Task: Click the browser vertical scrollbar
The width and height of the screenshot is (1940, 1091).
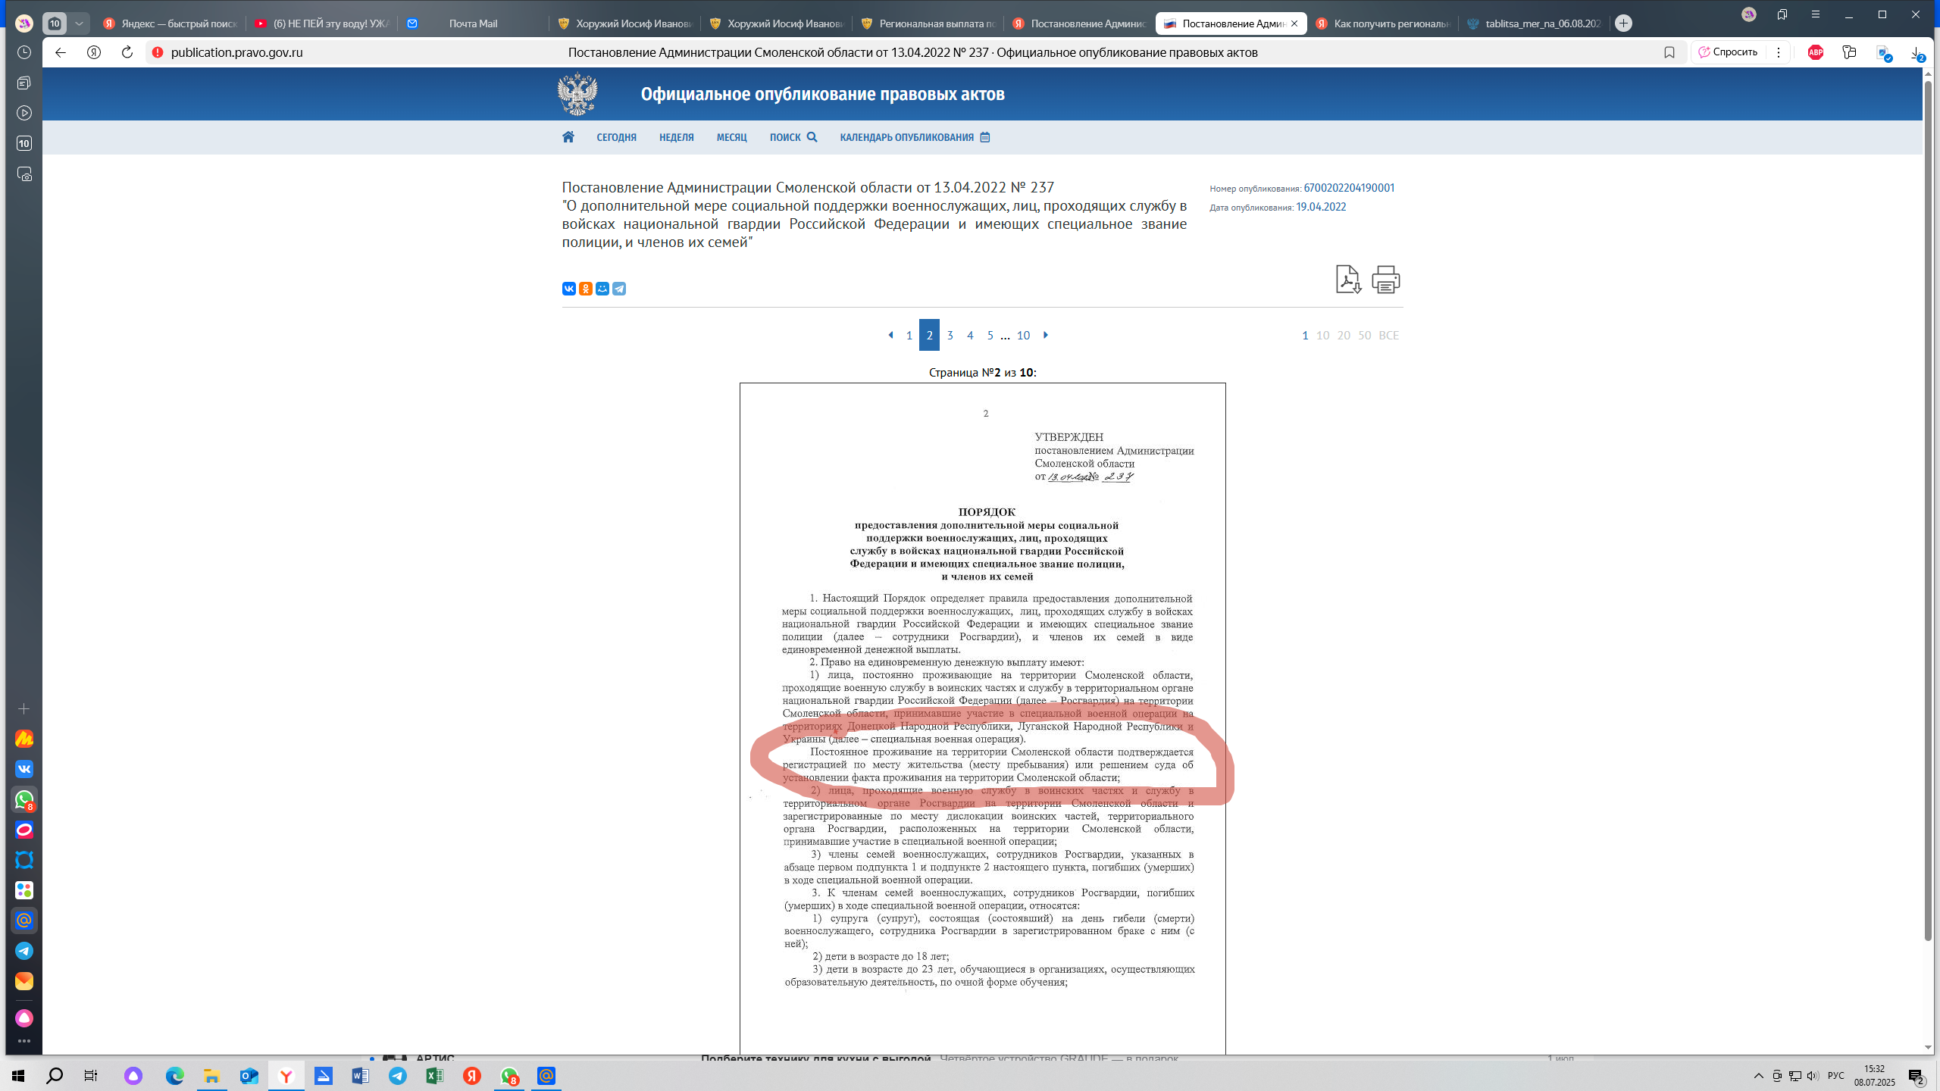Action: [x=1928, y=511]
